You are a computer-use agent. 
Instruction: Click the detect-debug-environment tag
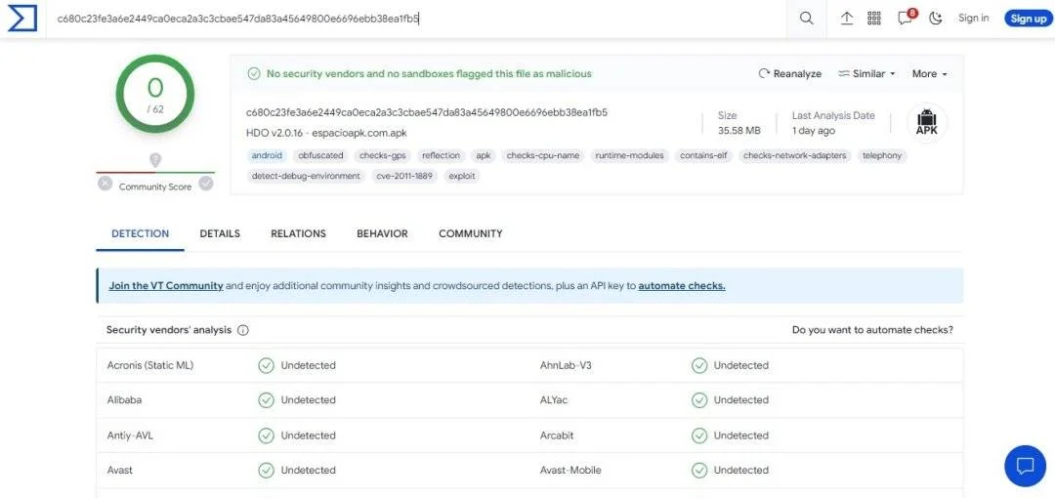pos(306,177)
